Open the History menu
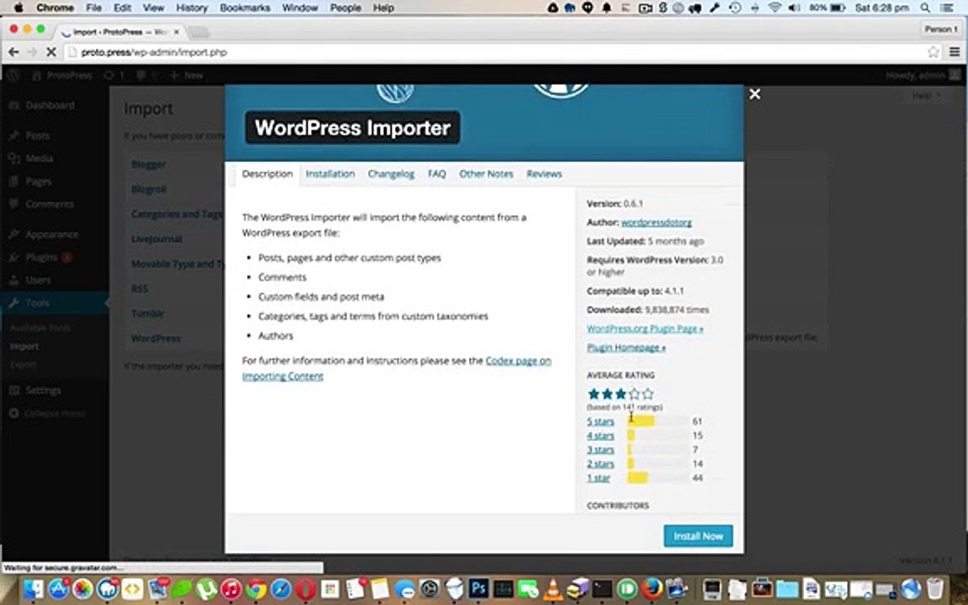The width and height of the screenshot is (968, 605). tap(192, 8)
